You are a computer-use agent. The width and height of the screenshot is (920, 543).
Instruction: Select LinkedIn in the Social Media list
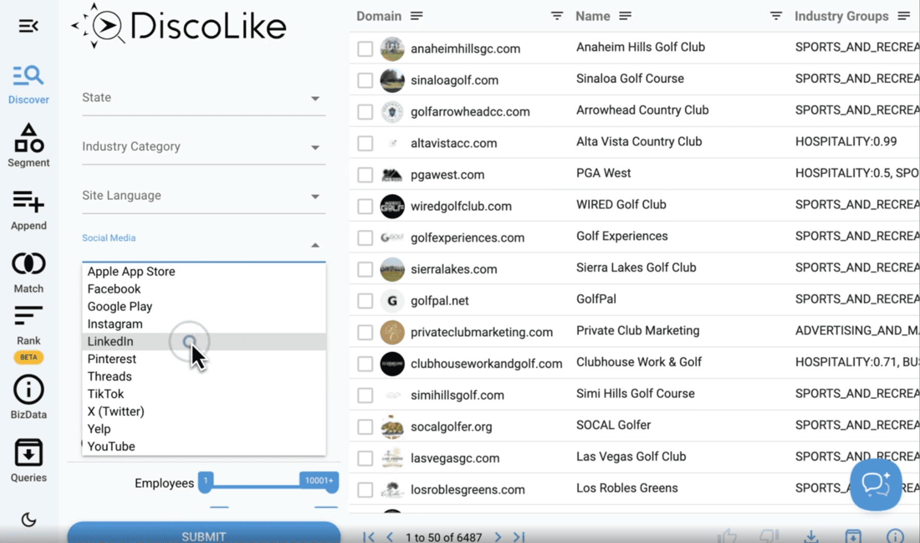110,341
